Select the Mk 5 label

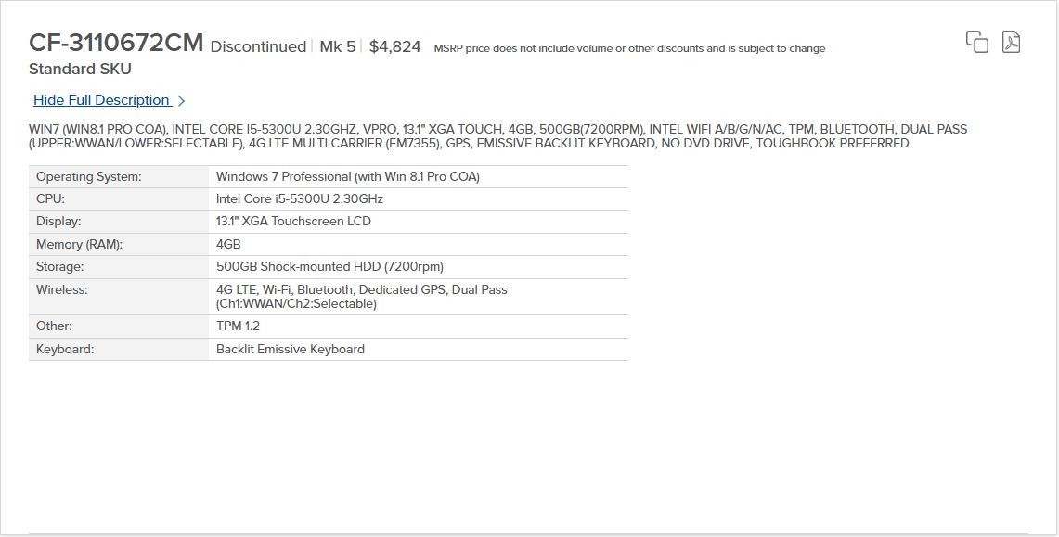pos(337,46)
